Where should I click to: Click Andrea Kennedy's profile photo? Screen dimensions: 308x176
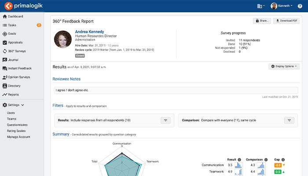point(63,39)
